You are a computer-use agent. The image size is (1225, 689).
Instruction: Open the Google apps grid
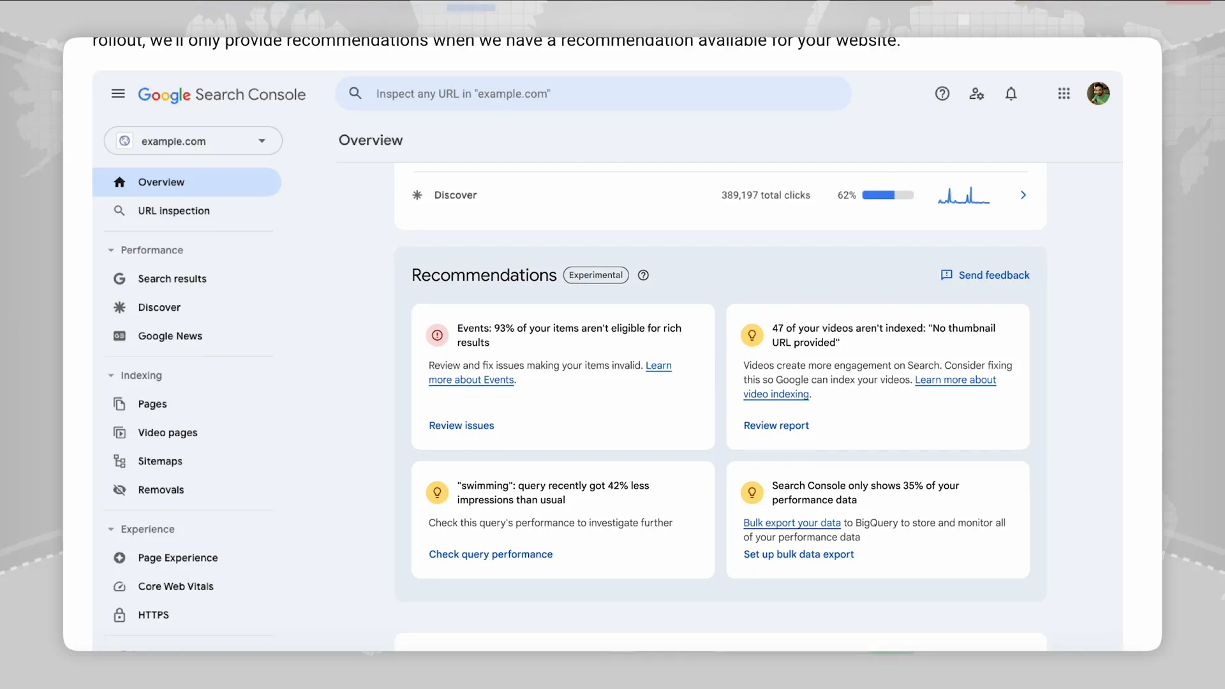tap(1064, 94)
